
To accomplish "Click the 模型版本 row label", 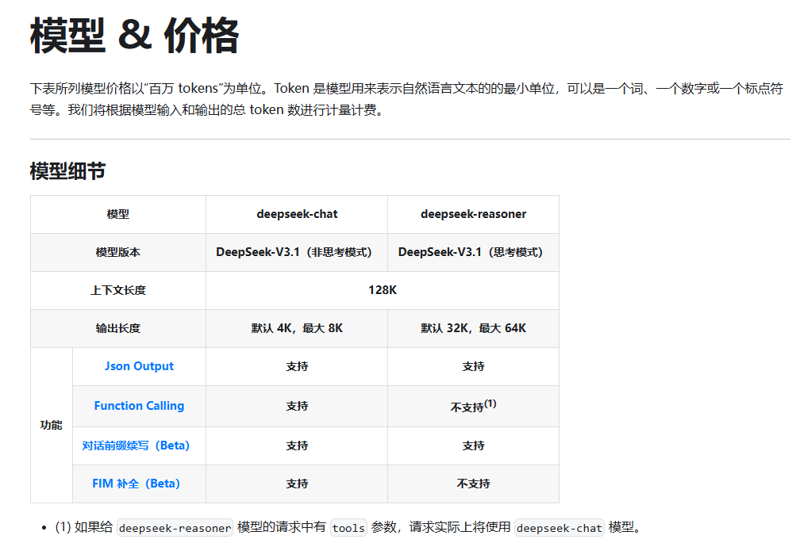I will pyautogui.click(x=118, y=252).
